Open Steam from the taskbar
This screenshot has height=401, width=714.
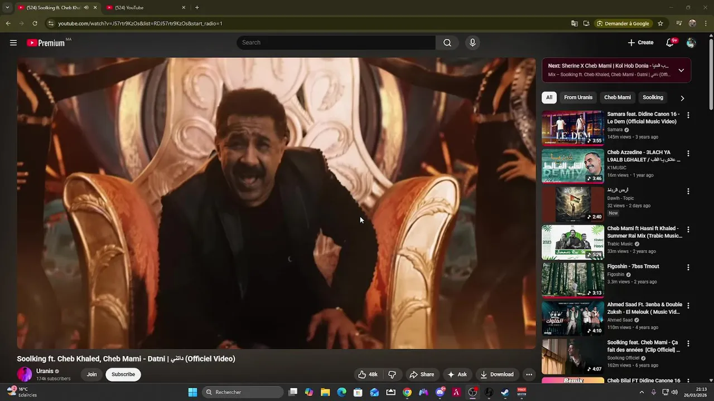point(505,392)
